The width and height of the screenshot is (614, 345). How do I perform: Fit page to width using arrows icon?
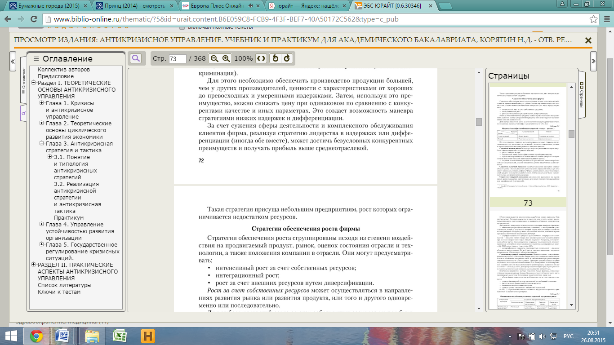(x=261, y=58)
